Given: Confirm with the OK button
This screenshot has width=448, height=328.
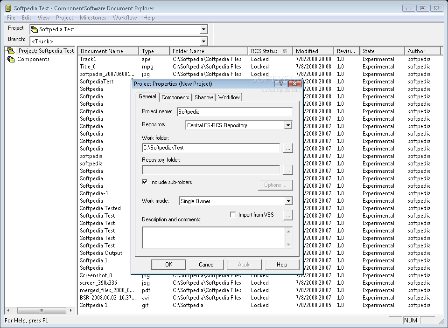Looking at the screenshot, I should pyautogui.click(x=168, y=264).
